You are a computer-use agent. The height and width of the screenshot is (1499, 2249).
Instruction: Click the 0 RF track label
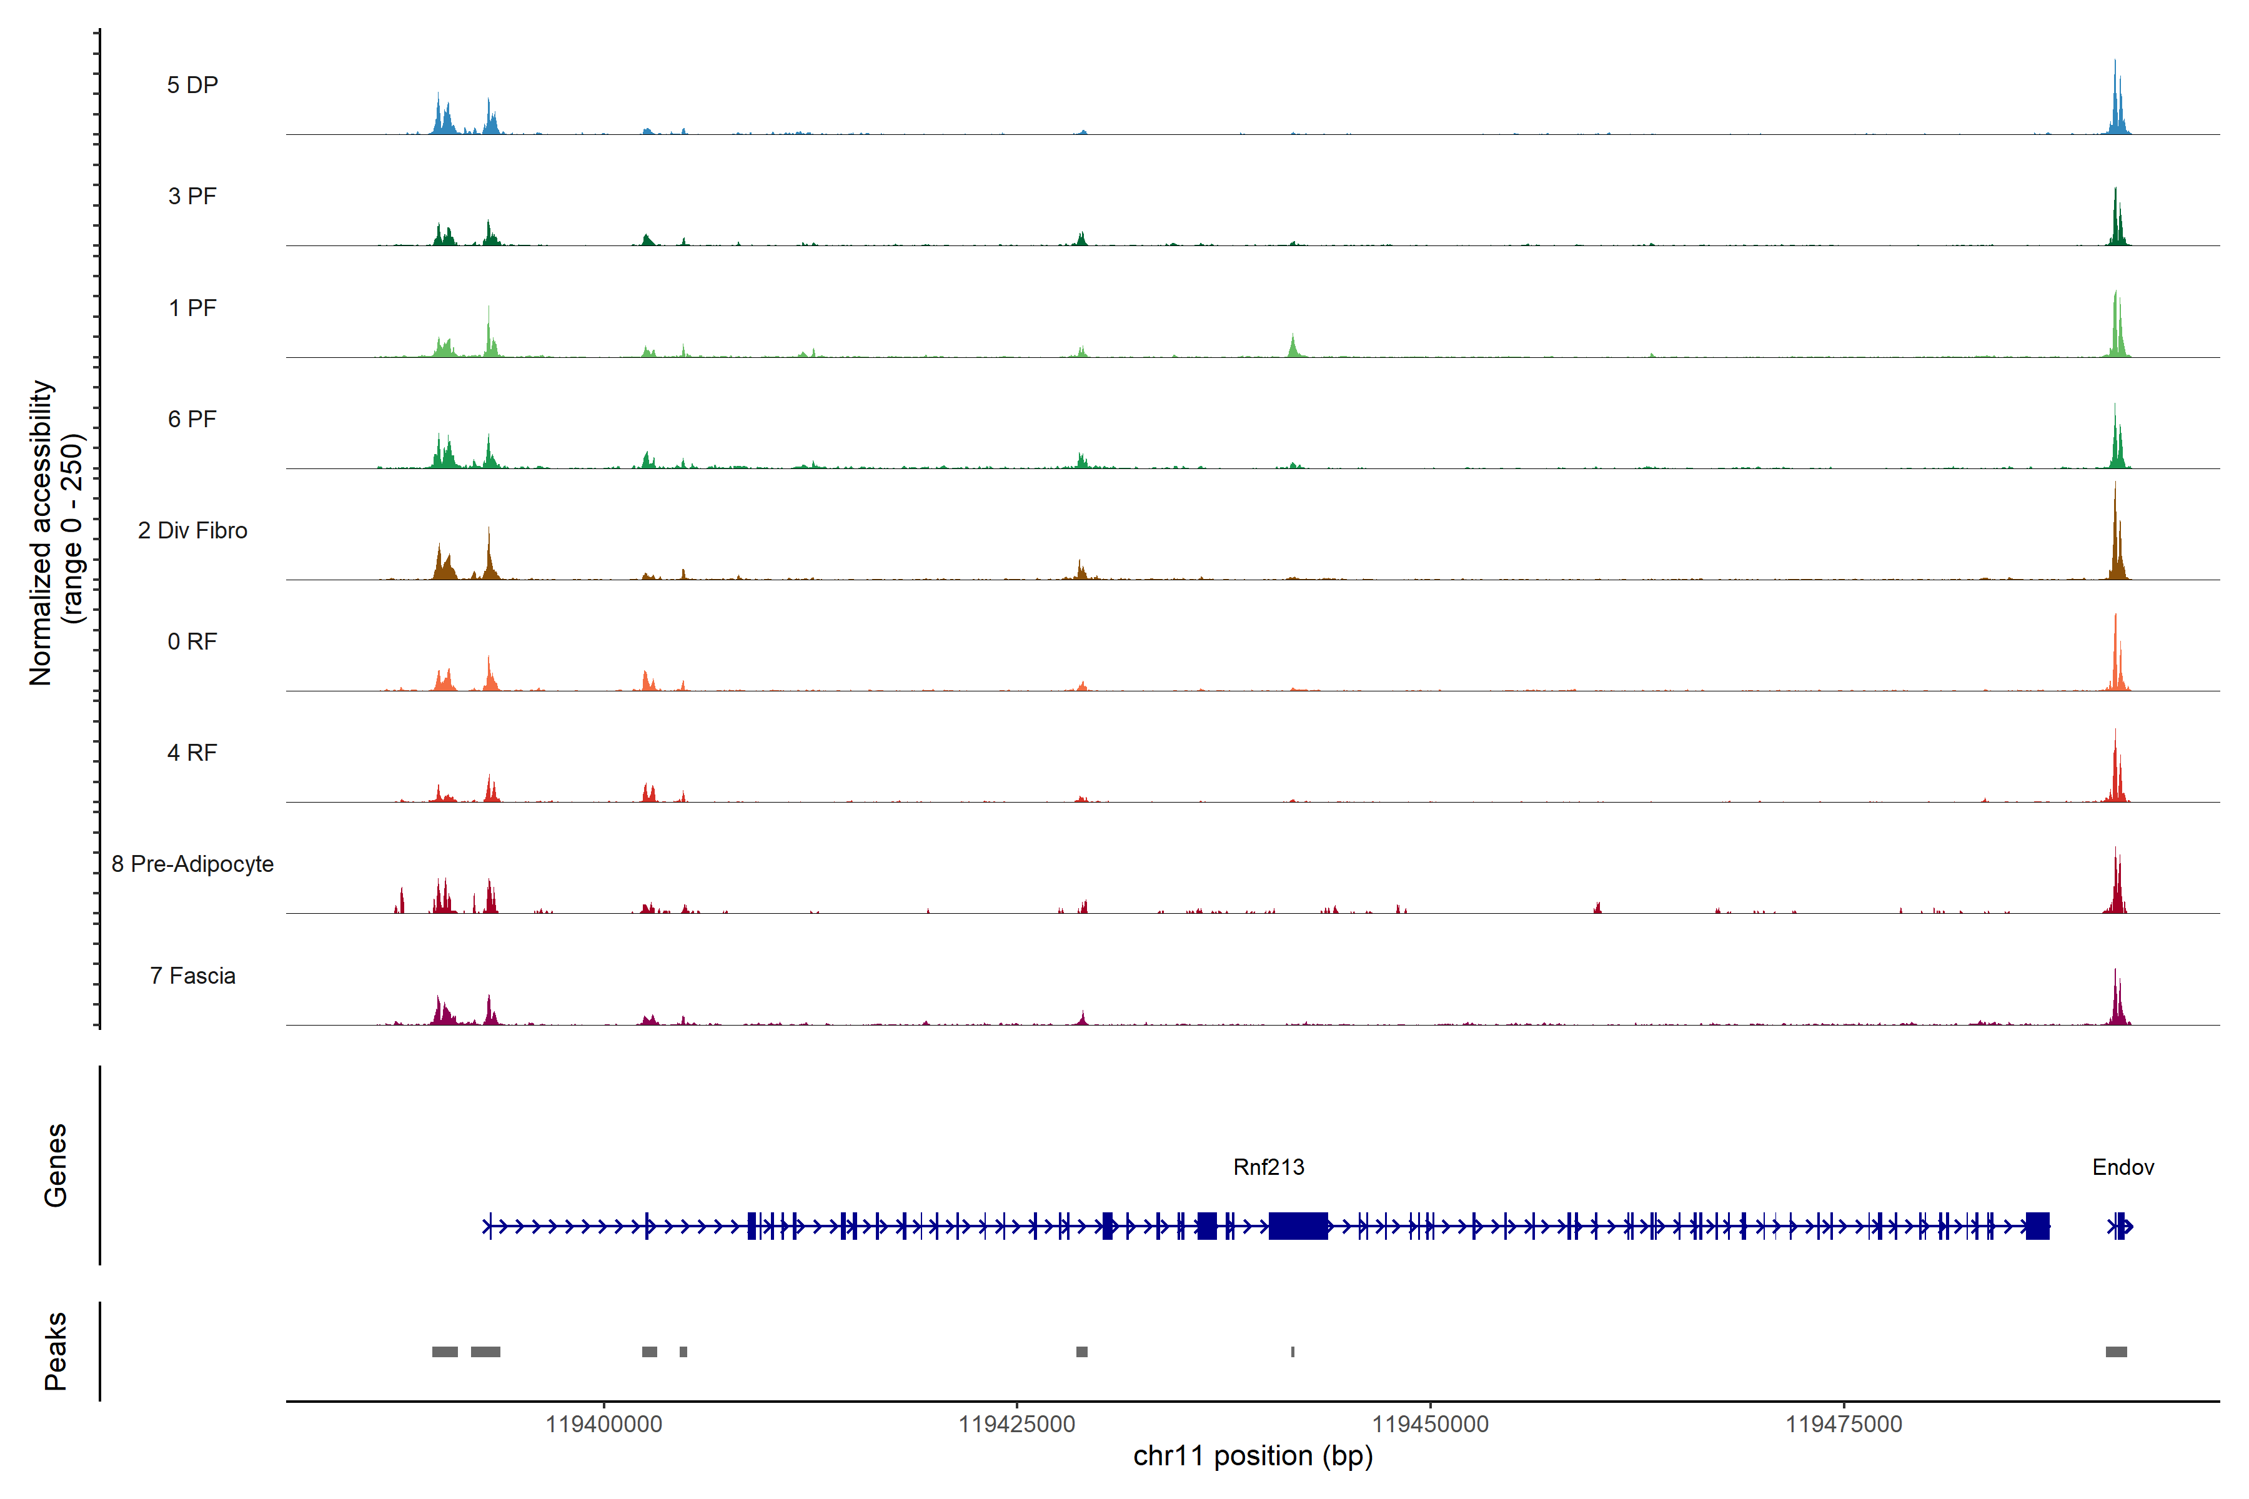pyautogui.click(x=192, y=641)
